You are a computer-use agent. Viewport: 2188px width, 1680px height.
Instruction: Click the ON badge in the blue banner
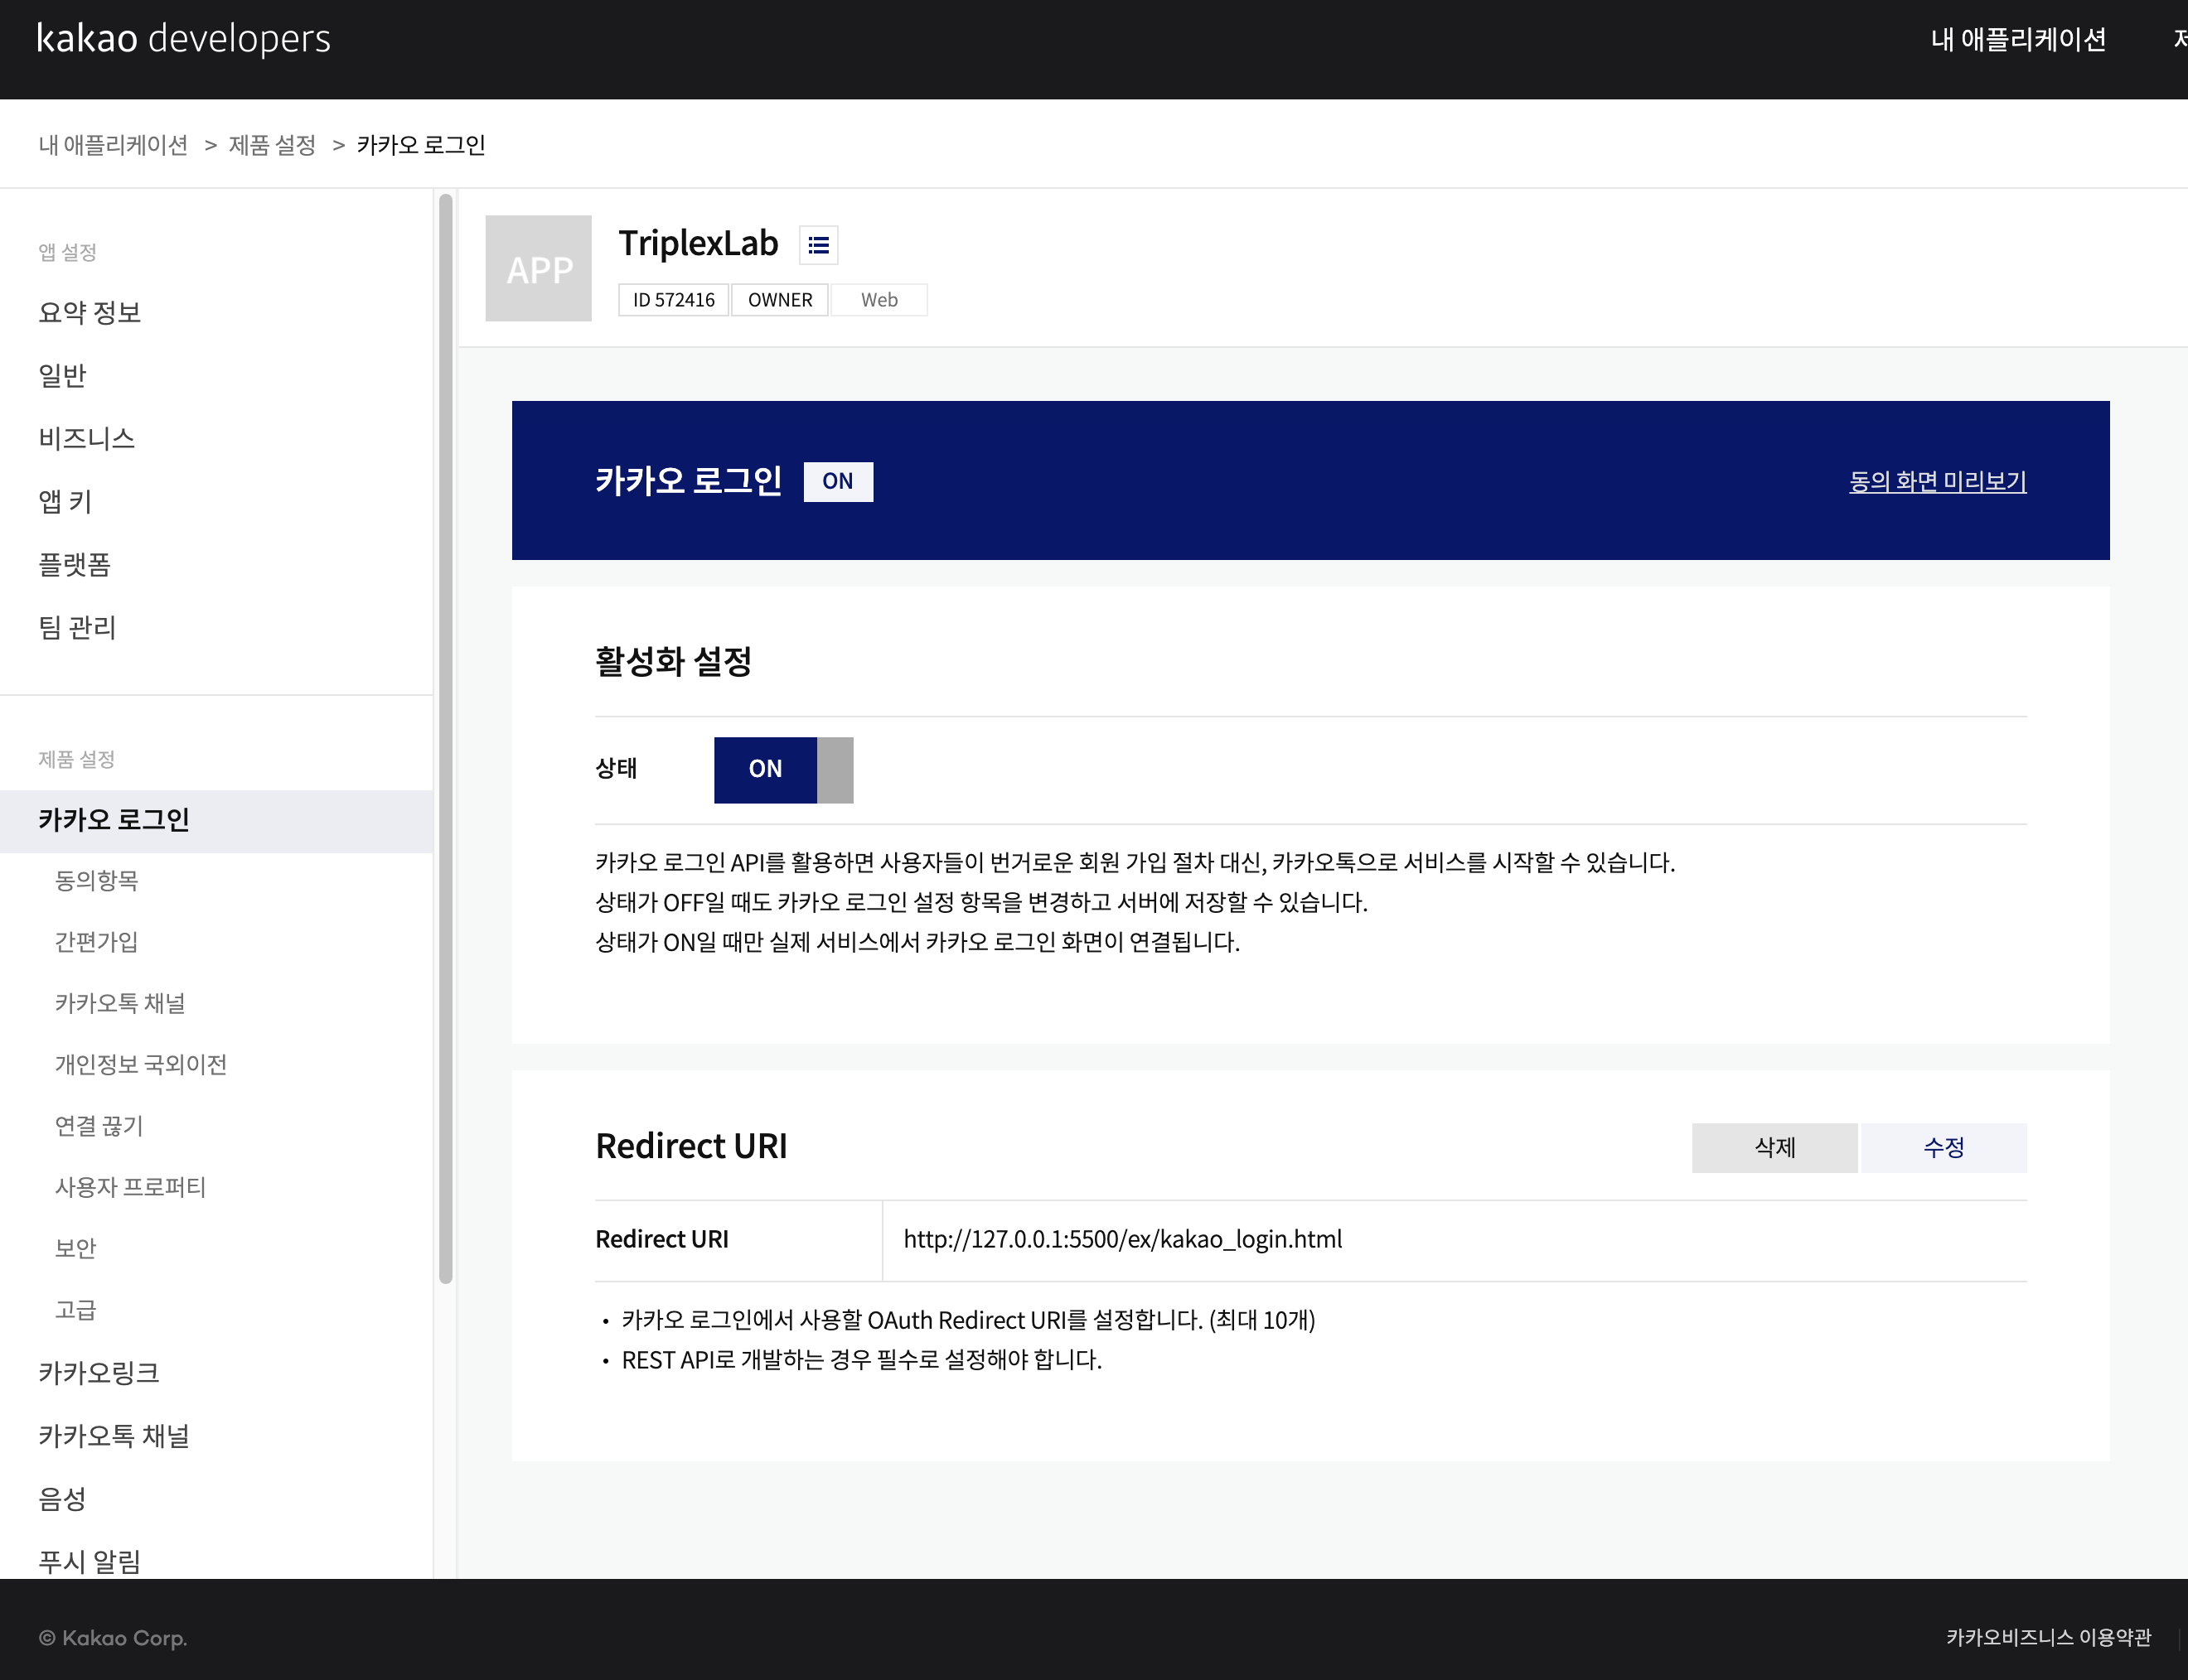point(837,481)
